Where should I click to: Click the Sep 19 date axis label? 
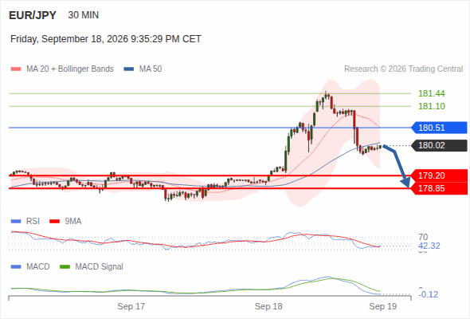383,306
